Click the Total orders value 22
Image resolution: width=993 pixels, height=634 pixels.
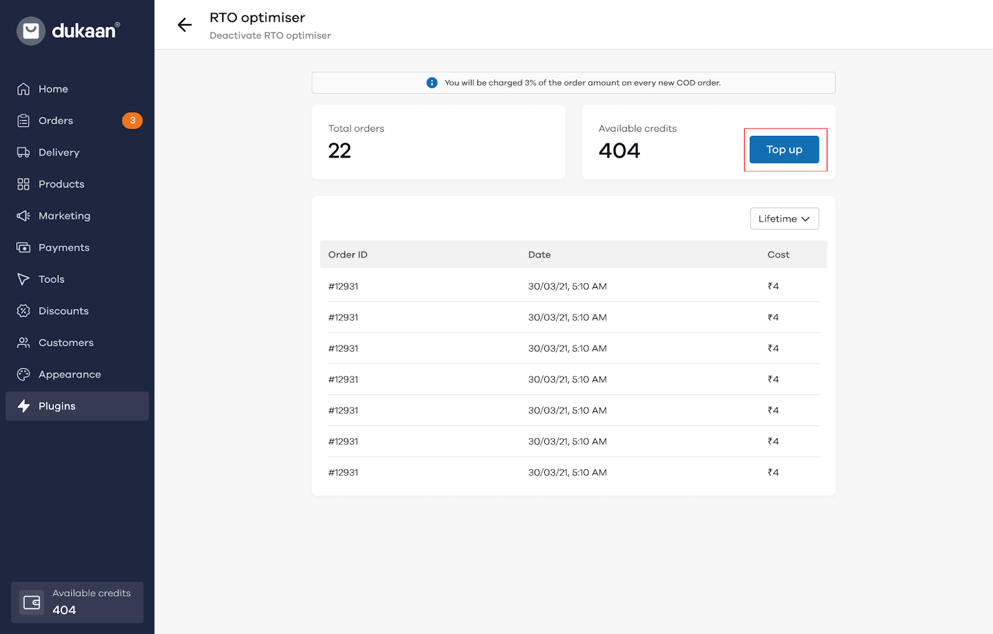coord(339,151)
